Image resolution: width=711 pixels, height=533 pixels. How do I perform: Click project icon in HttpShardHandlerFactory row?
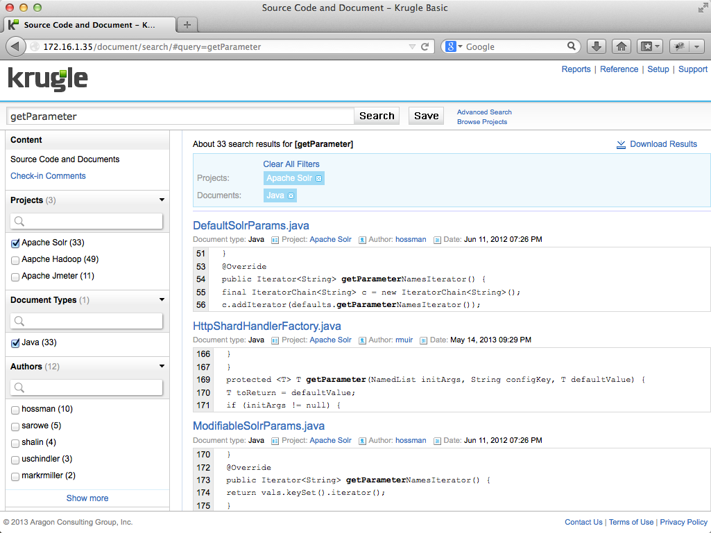[x=275, y=340]
